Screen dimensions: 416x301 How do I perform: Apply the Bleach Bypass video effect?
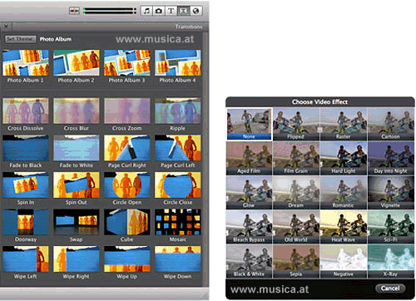point(249,227)
